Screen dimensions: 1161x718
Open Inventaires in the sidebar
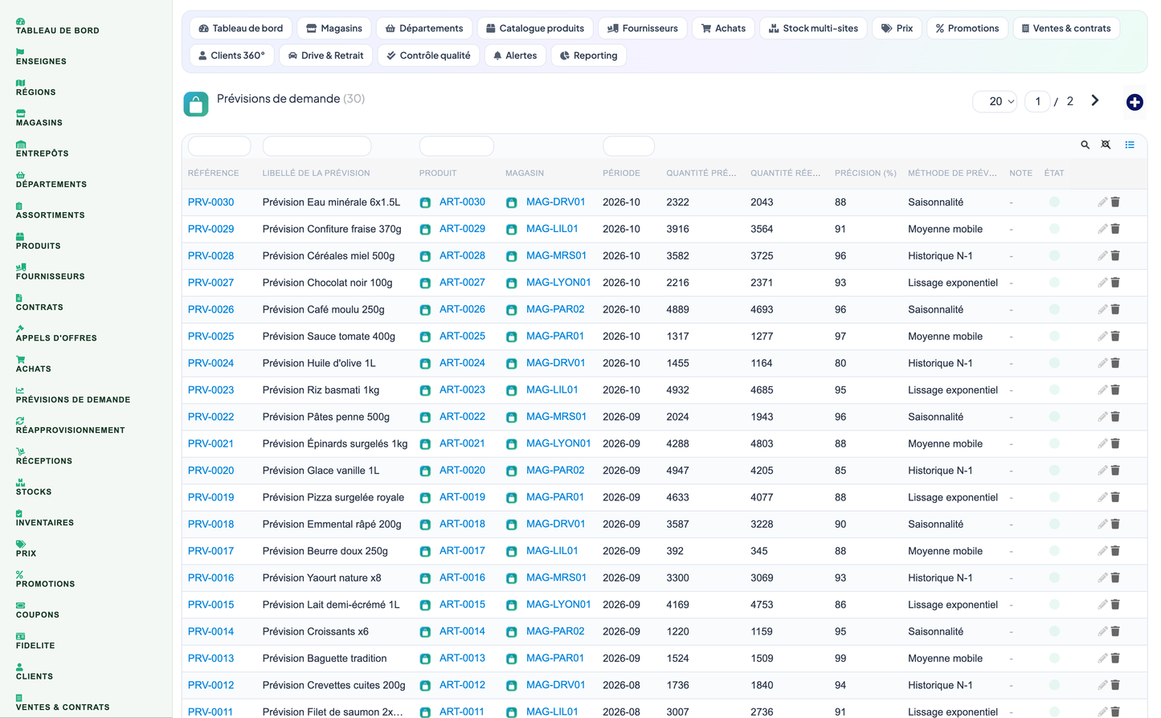pos(45,518)
